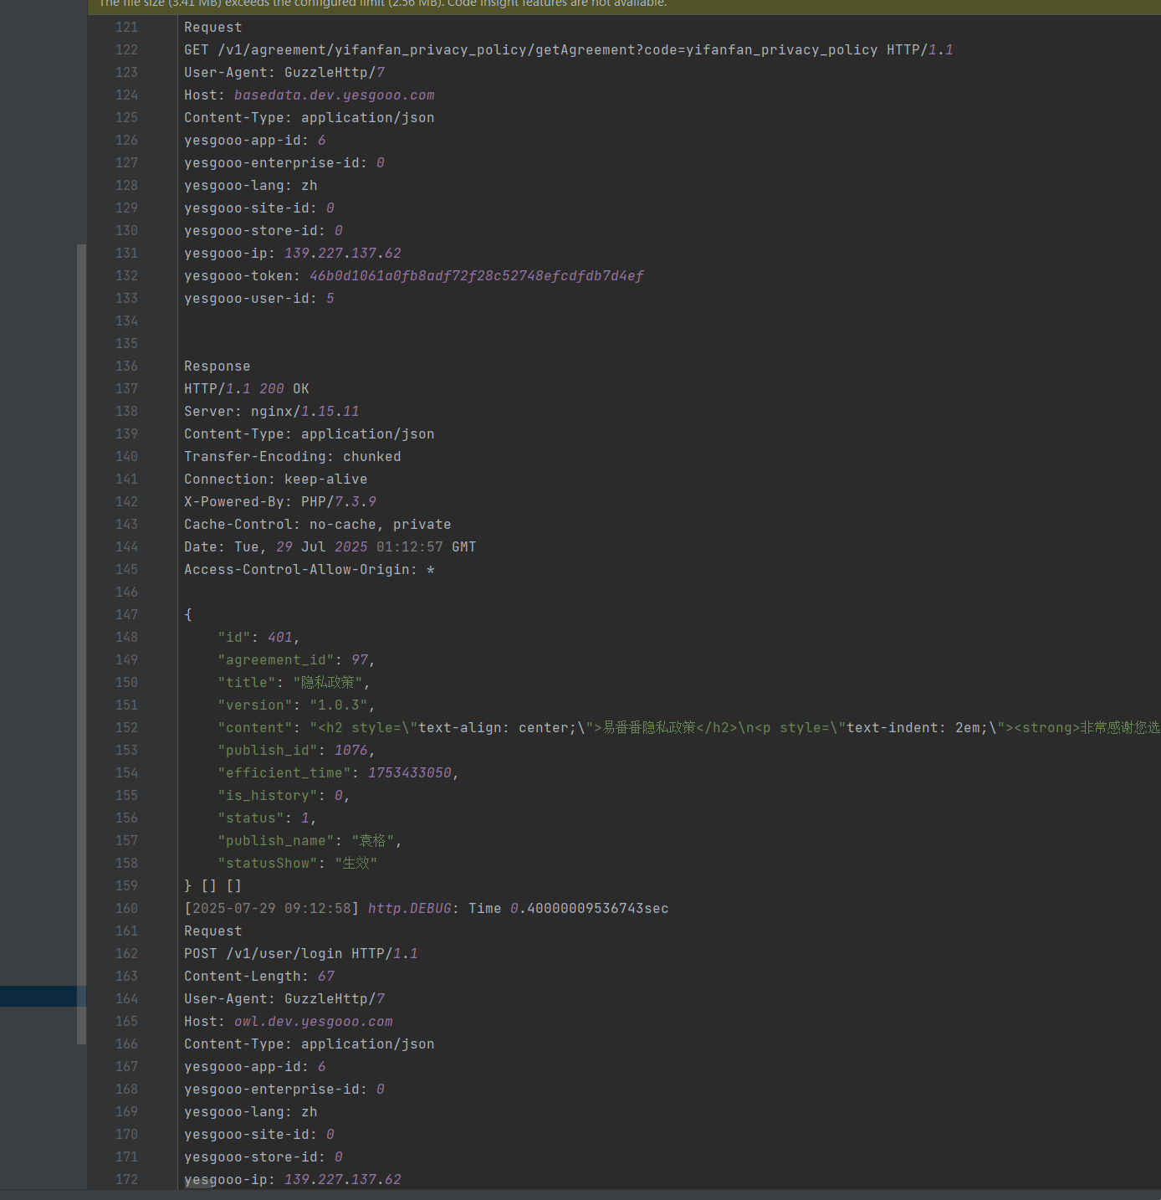The image size is (1161, 1200).
Task: Click 'Cache-Control: no-cache, private' line
Action: tap(318, 525)
